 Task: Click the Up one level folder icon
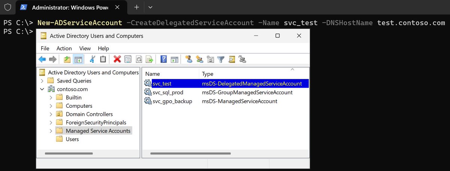click(x=67, y=59)
